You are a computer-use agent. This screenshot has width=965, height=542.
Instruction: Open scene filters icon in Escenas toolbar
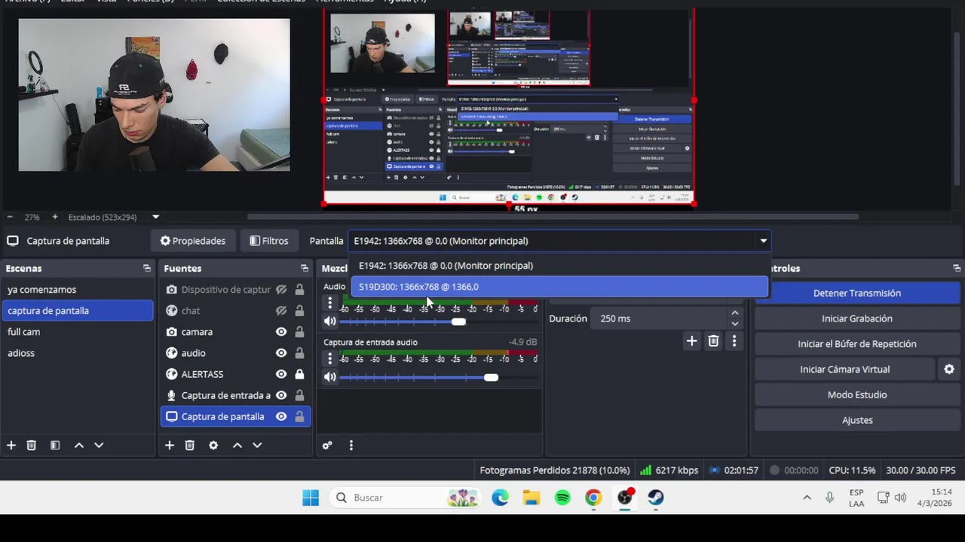55,445
